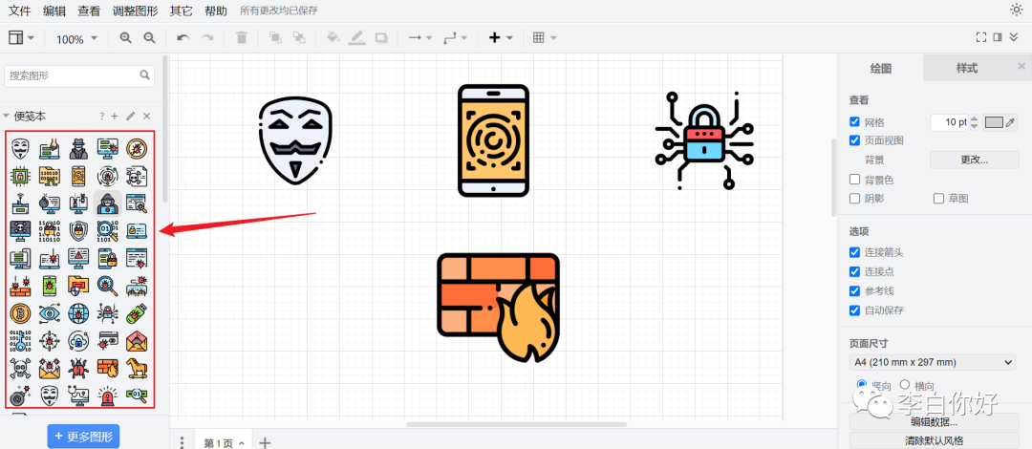The width and height of the screenshot is (1032, 449).
Task: Enable the 阴影 shadow checkbox
Action: (x=855, y=198)
